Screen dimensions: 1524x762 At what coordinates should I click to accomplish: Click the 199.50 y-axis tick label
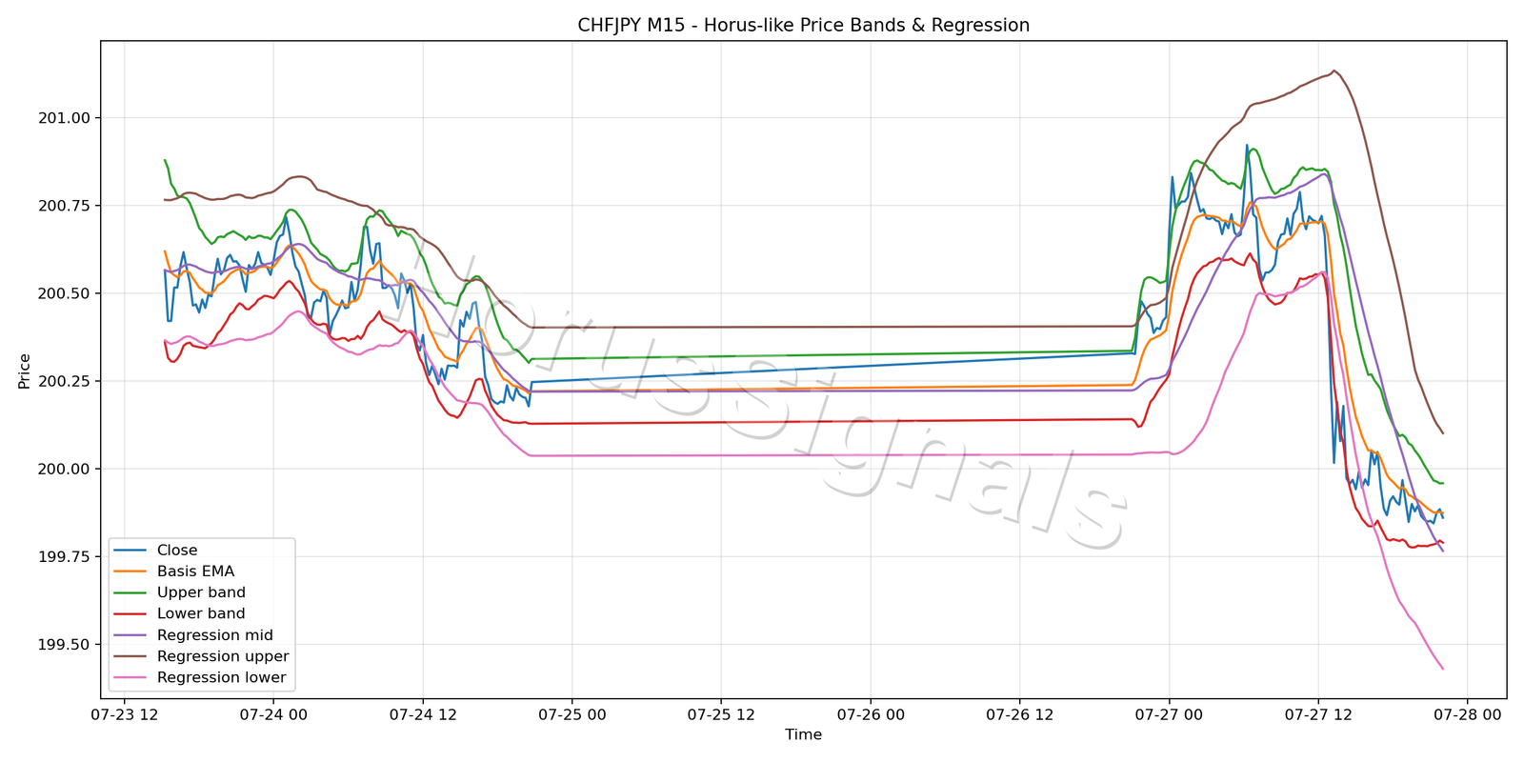coord(64,645)
